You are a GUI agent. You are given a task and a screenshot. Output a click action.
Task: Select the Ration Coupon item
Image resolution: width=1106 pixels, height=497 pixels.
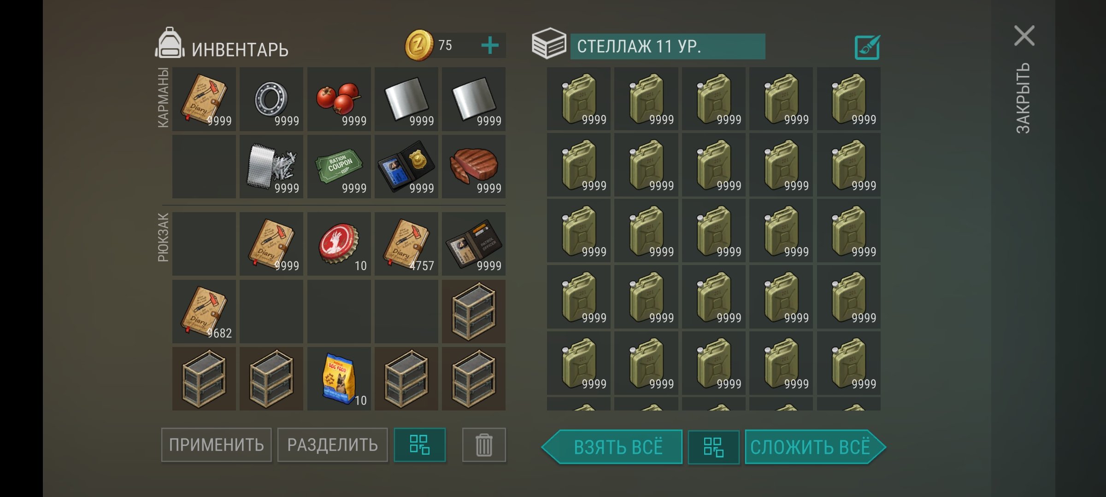coord(339,167)
